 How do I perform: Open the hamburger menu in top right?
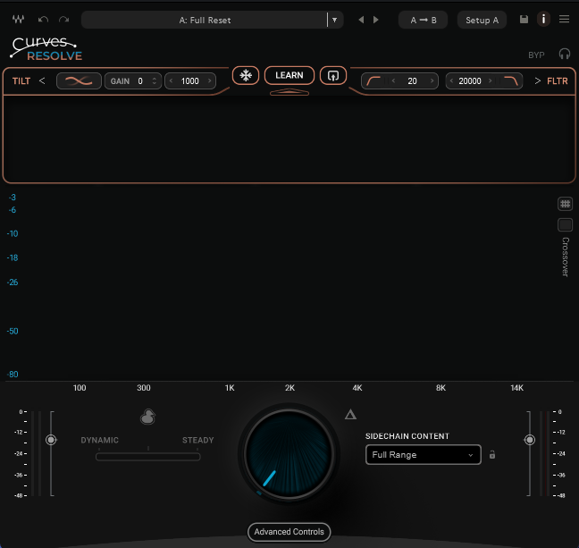click(x=564, y=20)
